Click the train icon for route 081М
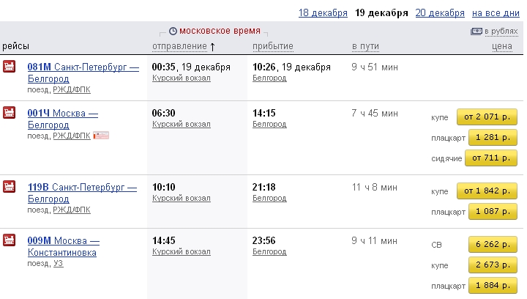Viewport: 527px width, 299px height. click(9, 66)
